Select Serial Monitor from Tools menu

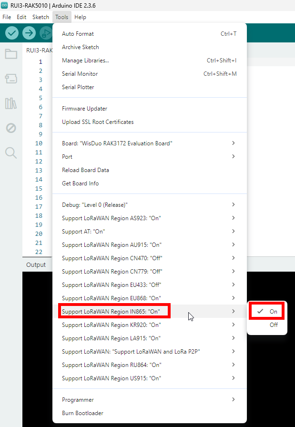pos(80,74)
